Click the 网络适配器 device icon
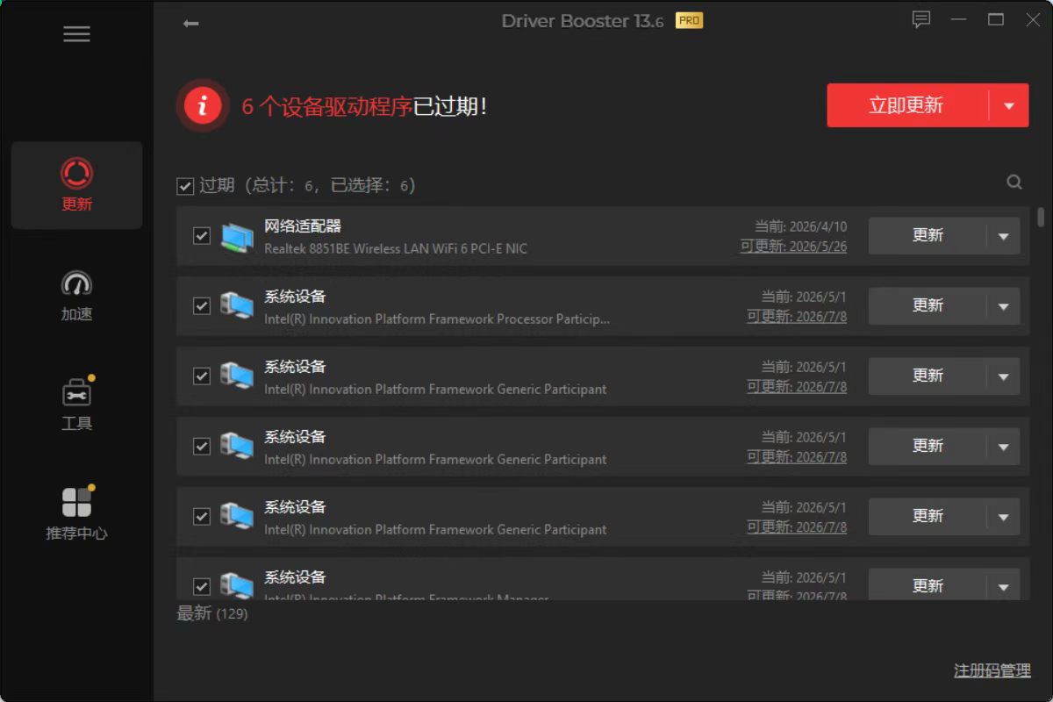The width and height of the screenshot is (1053, 702). tap(236, 237)
